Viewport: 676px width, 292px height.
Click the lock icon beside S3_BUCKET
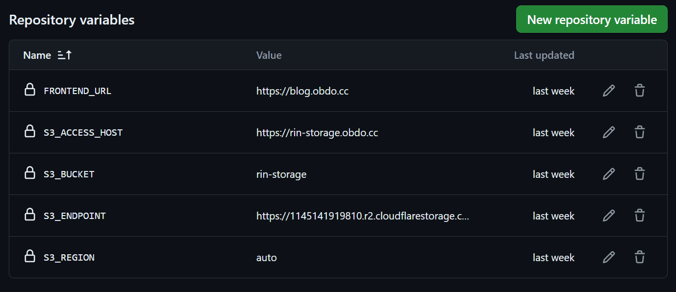coord(30,173)
